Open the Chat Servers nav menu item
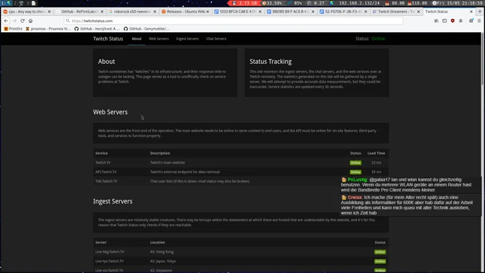 click(x=216, y=39)
